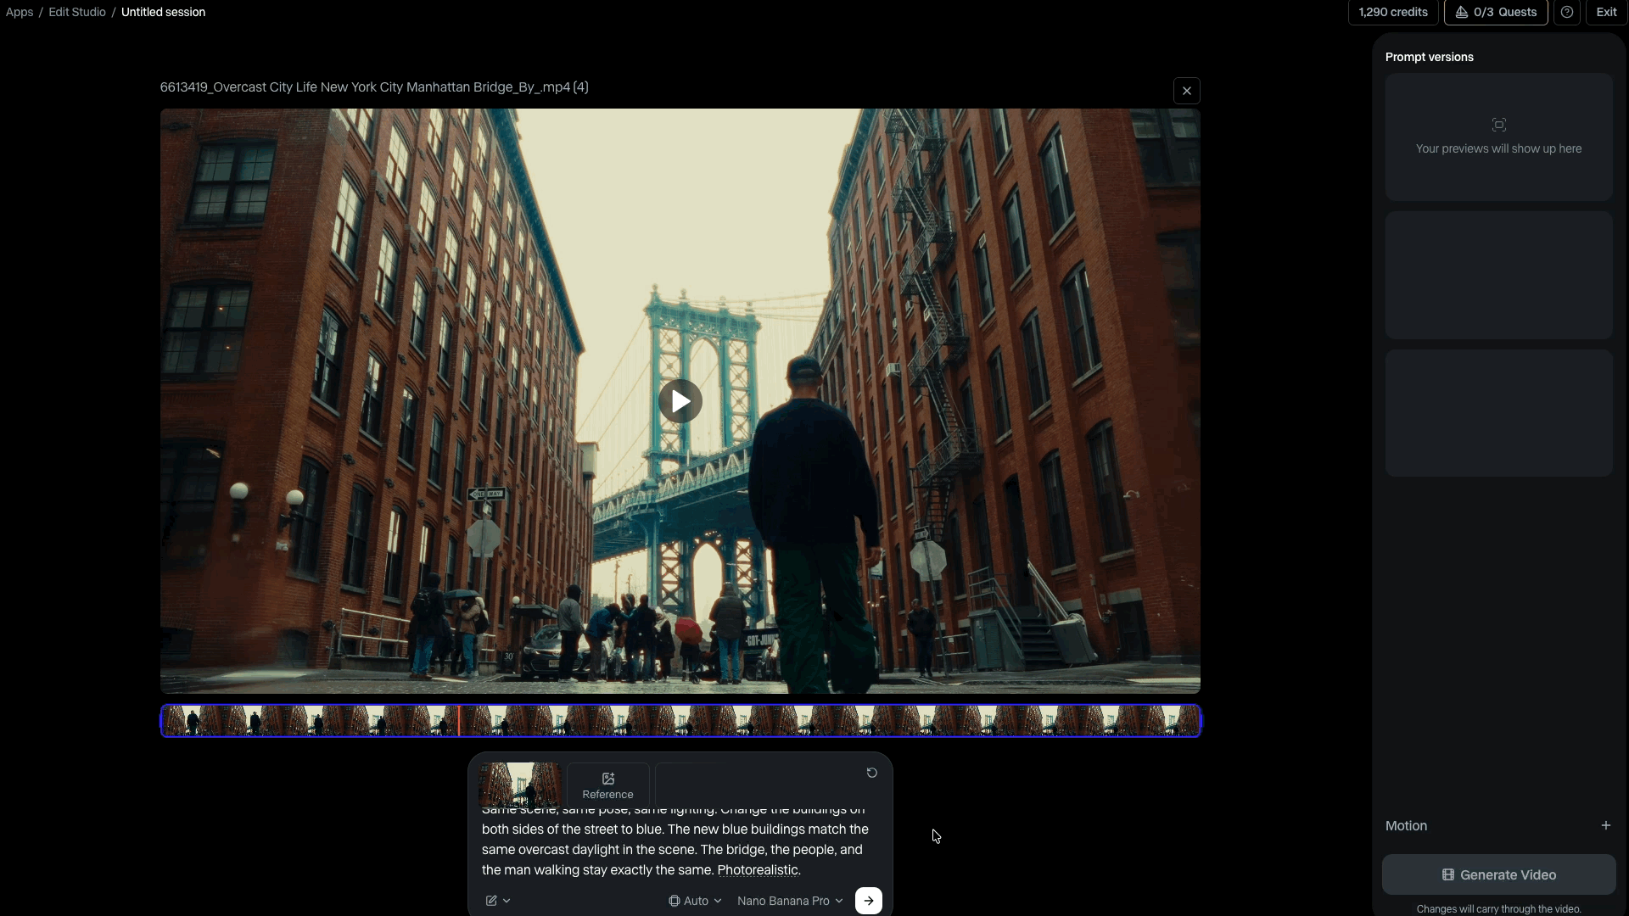Open the edit mode dropdown
This screenshot has height=916, width=1629.
[498, 901]
